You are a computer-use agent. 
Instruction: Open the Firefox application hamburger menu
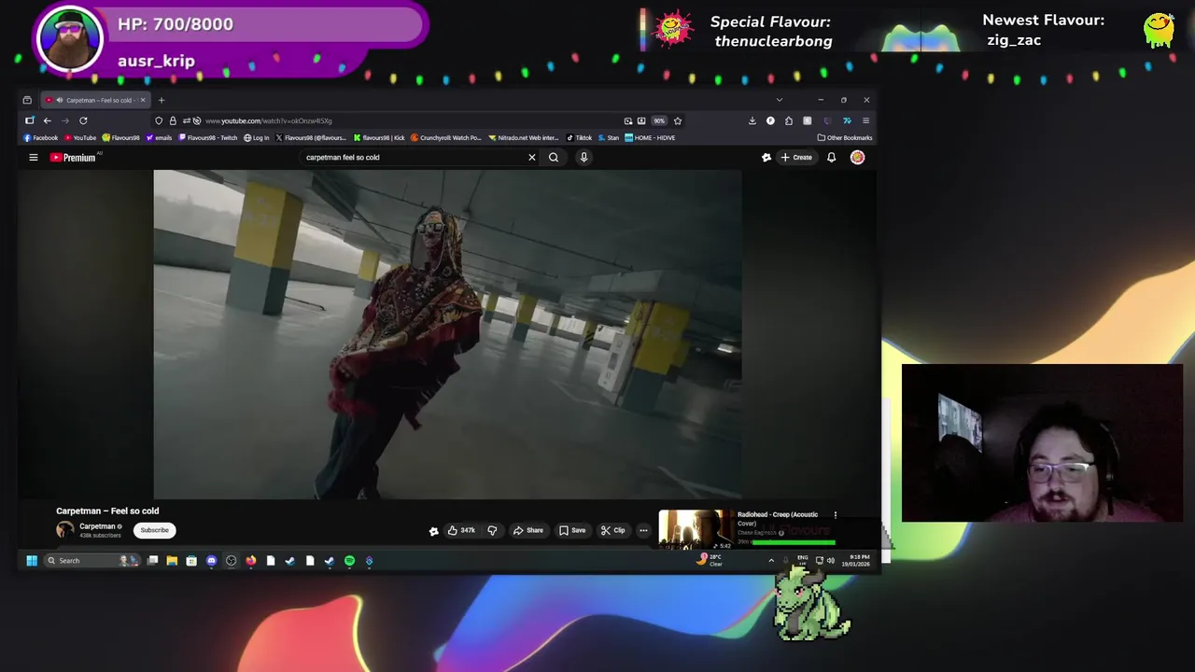tap(865, 120)
